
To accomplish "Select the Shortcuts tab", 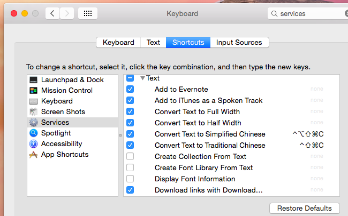I will pyautogui.click(x=188, y=42).
